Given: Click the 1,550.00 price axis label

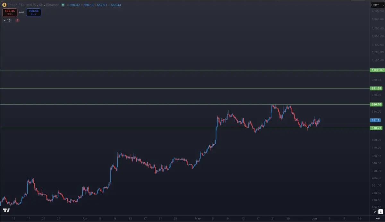Looking at the screenshot, I should coord(377,36).
